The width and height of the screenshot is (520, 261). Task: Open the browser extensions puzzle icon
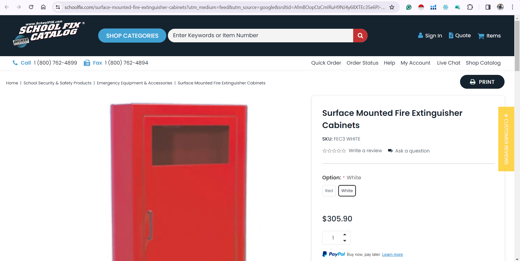pos(470,7)
